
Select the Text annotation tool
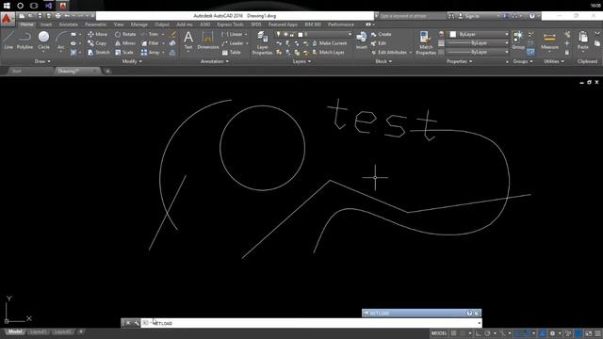pos(188,40)
